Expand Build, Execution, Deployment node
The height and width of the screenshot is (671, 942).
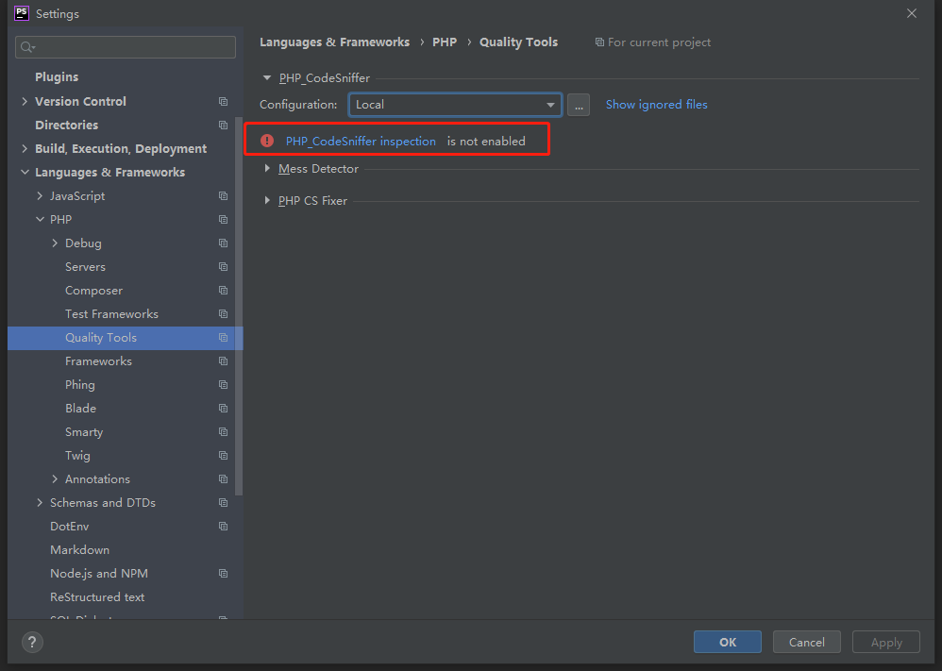click(x=25, y=148)
